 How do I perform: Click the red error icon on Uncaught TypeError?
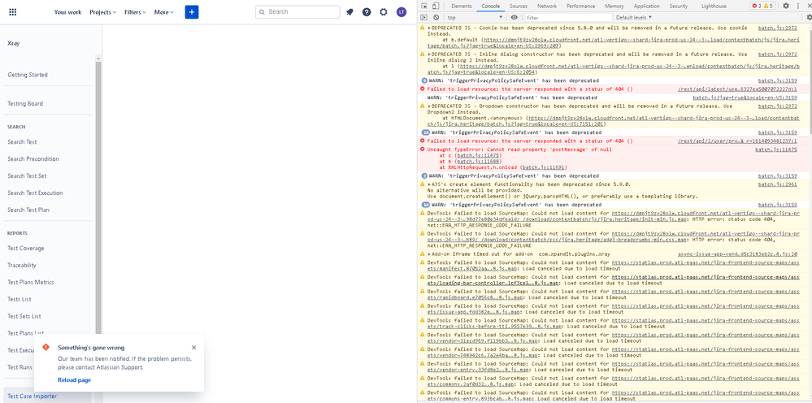click(423, 149)
